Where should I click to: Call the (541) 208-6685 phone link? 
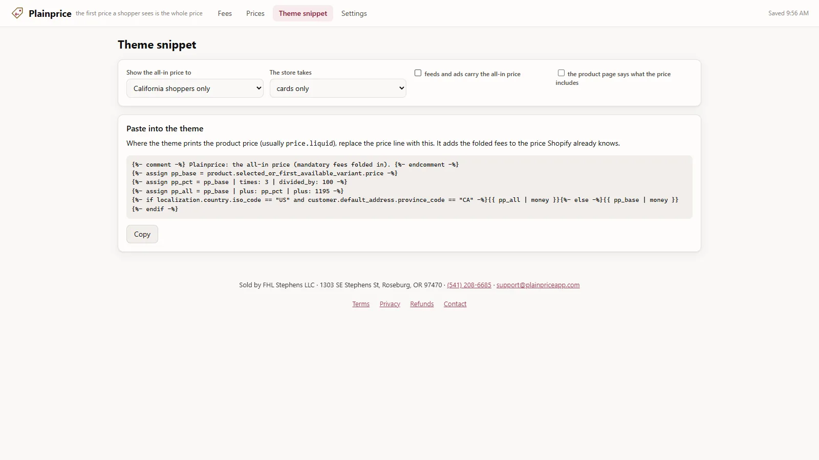click(x=469, y=285)
